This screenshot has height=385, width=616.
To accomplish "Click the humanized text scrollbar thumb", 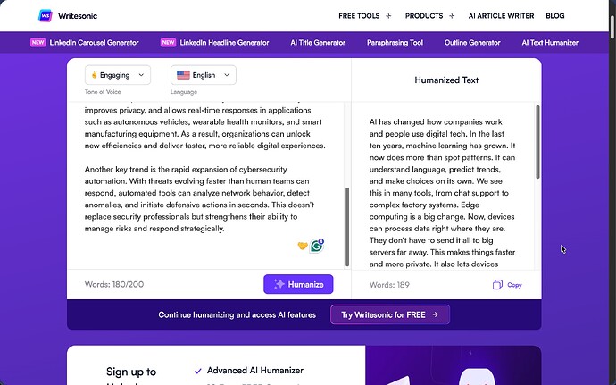I will (537, 141).
